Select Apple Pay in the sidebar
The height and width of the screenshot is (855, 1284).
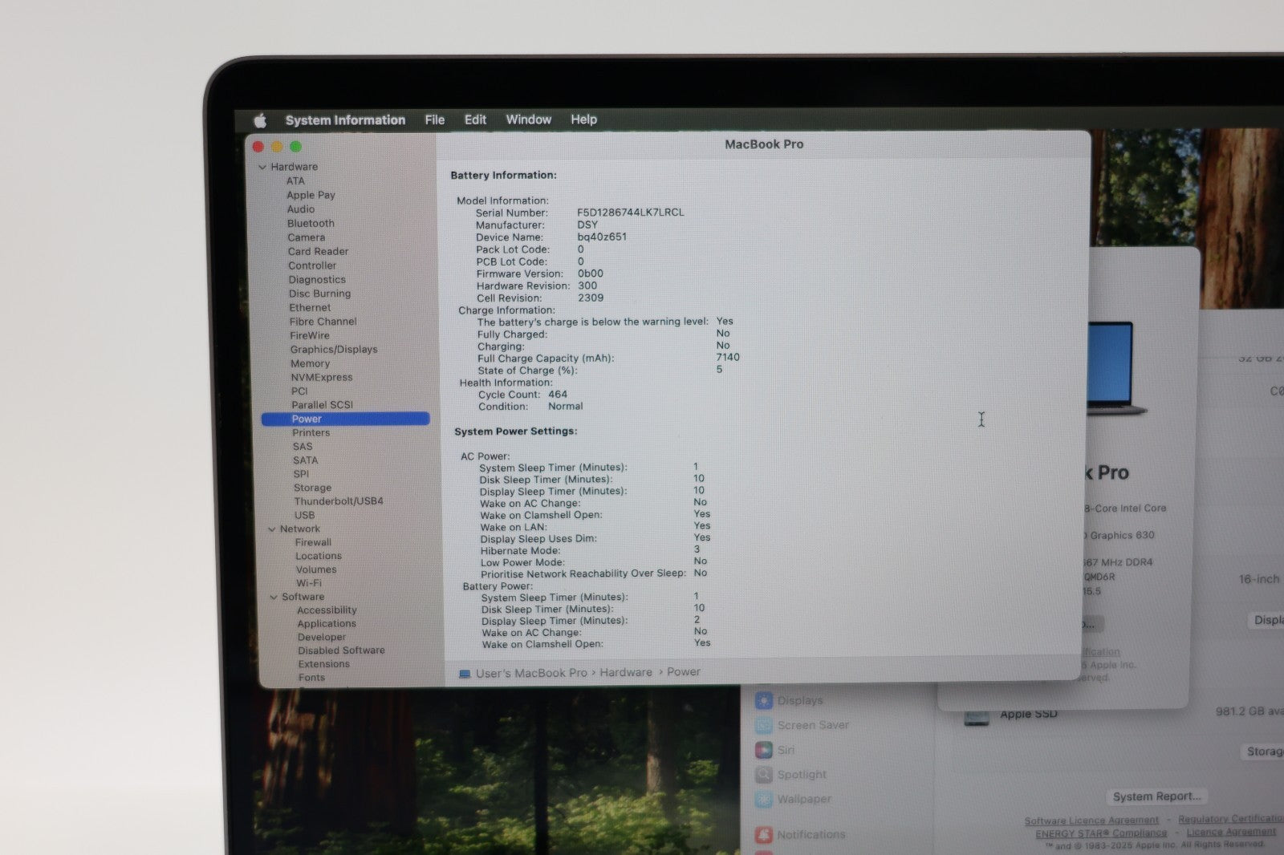[311, 195]
